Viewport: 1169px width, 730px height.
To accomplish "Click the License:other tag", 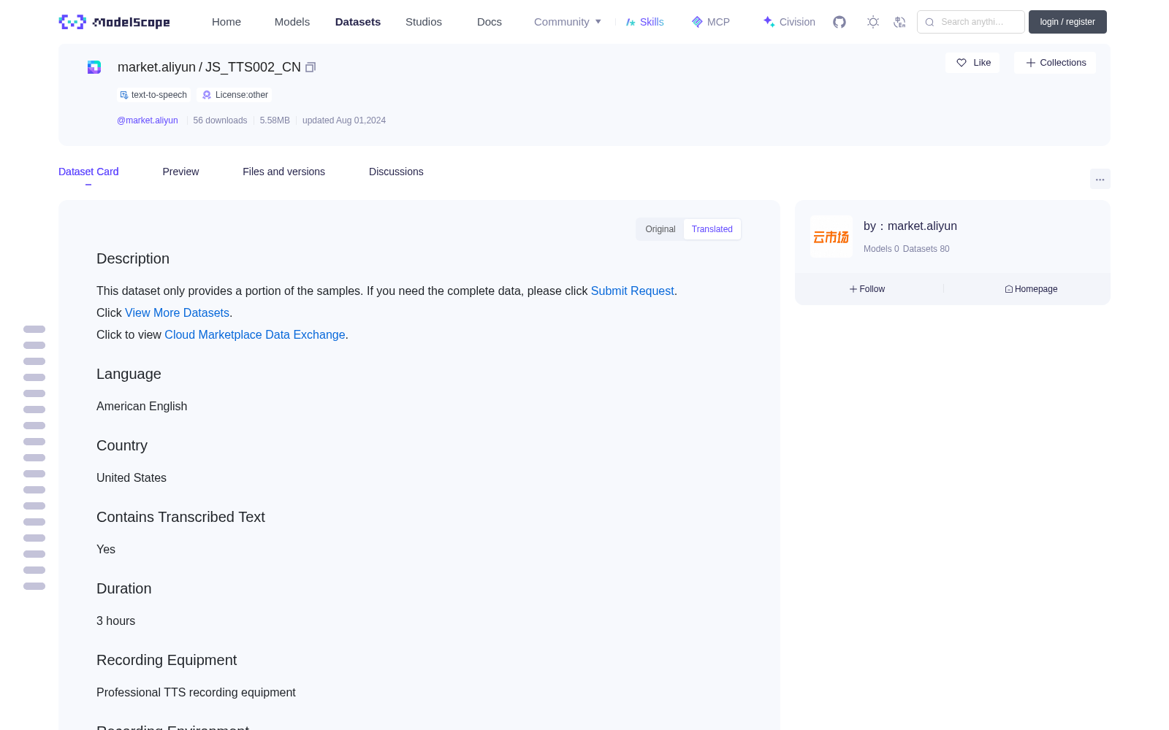I will pyautogui.click(x=235, y=95).
